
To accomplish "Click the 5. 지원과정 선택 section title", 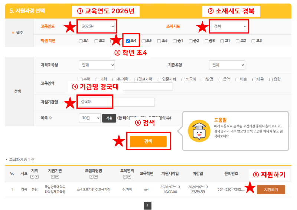I will click(x=27, y=11).
